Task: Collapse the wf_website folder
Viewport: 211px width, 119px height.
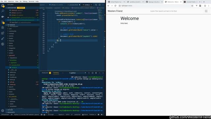Action: (13, 97)
